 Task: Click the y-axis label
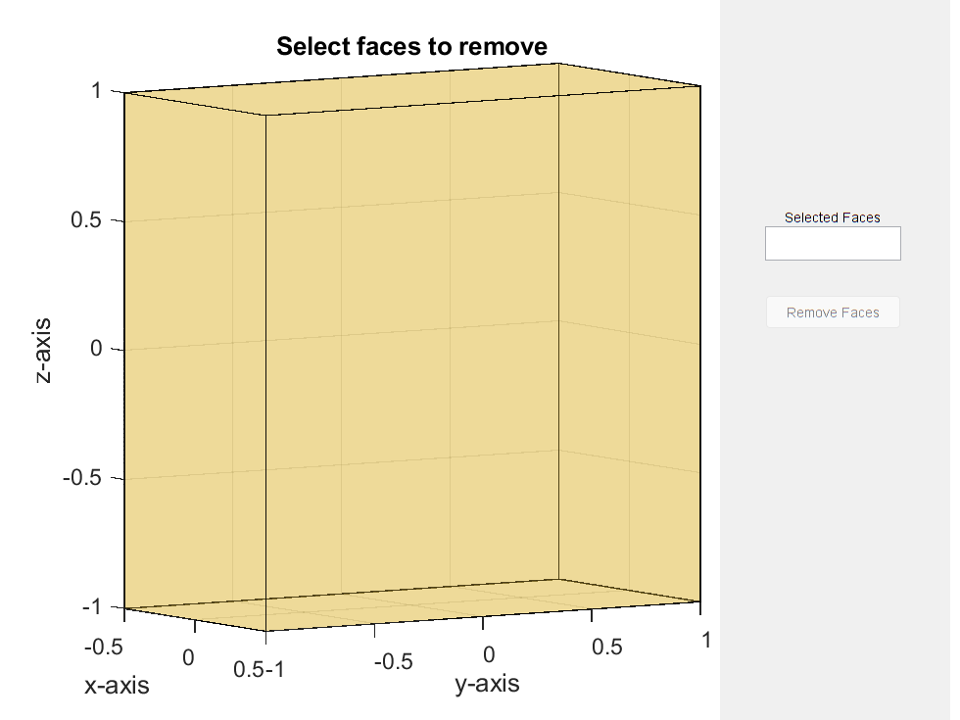pyautogui.click(x=487, y=683)
